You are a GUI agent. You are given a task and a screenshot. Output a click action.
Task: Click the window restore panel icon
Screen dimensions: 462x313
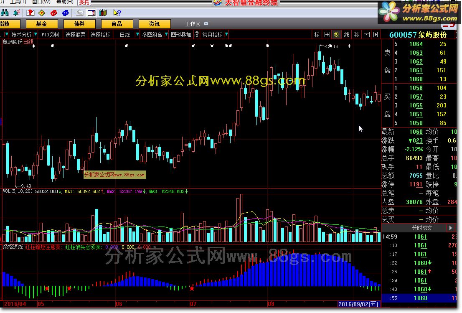coord(366,35)
